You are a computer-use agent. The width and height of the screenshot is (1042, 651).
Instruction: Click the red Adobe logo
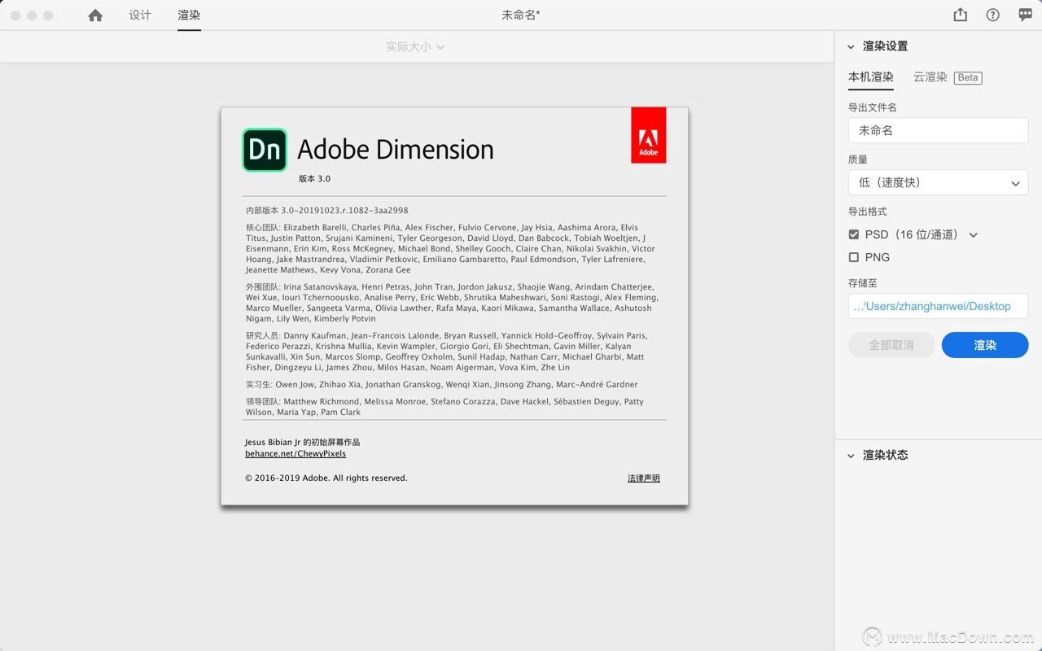[649, 135]
